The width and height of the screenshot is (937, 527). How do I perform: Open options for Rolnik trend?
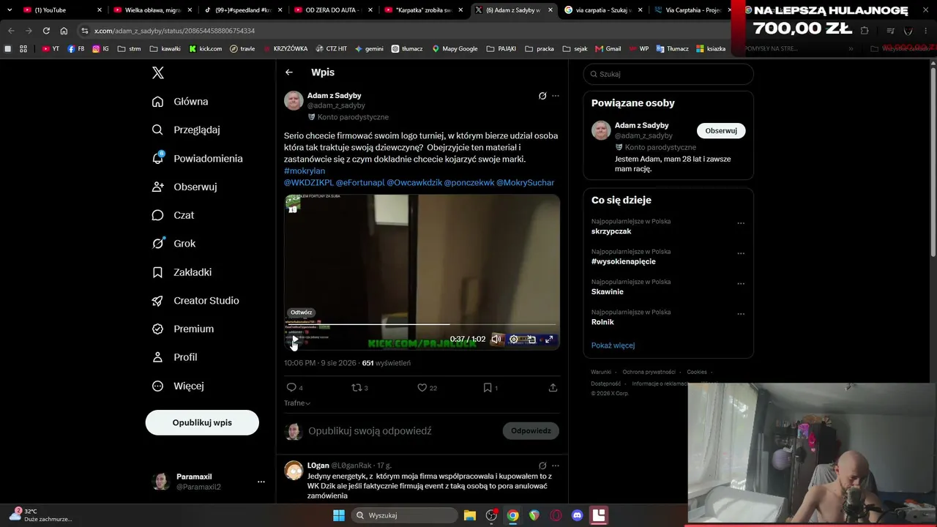pyautogui.click(x=741, y=314)
